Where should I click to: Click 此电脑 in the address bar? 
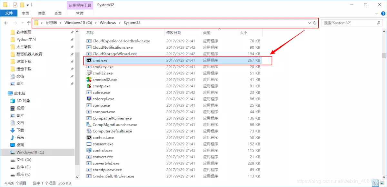tap(51, 23)
